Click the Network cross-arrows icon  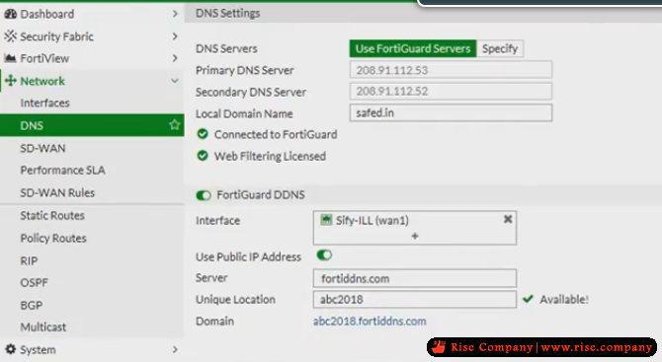(x=11, y=81)
